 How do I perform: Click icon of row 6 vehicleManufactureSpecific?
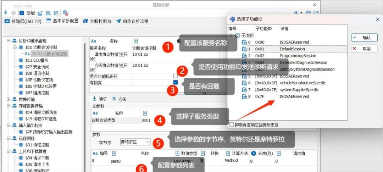coord(244,83)
